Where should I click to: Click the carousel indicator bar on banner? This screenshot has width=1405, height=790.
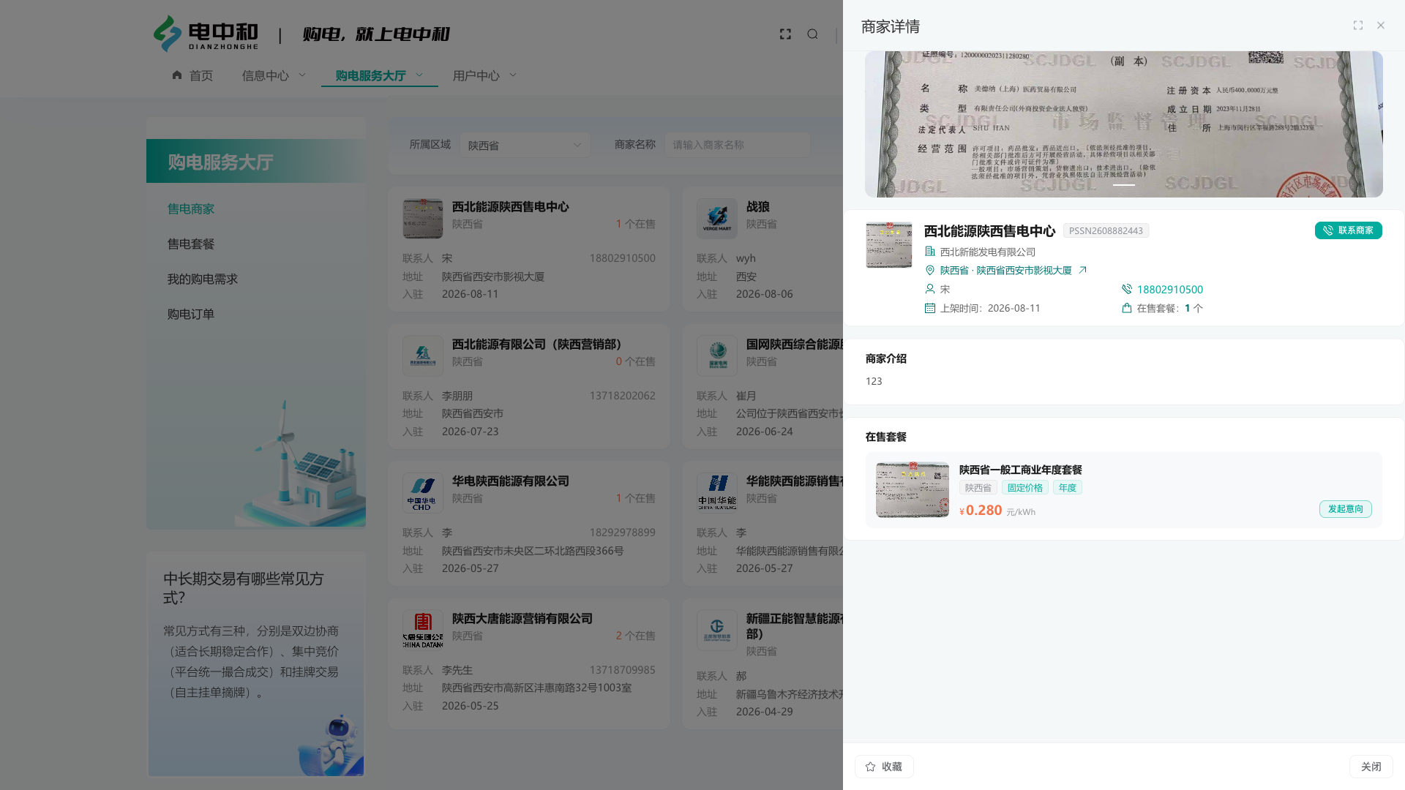(x=1124, y=185)
